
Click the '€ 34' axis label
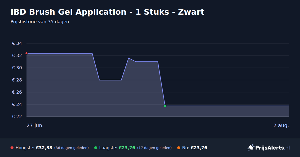click(x=17, y=43)
